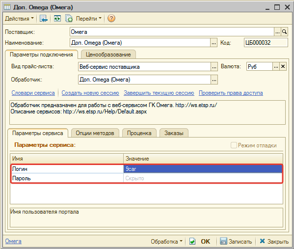Enable the Режим отладки checkbox

click(x=234, y=145)
